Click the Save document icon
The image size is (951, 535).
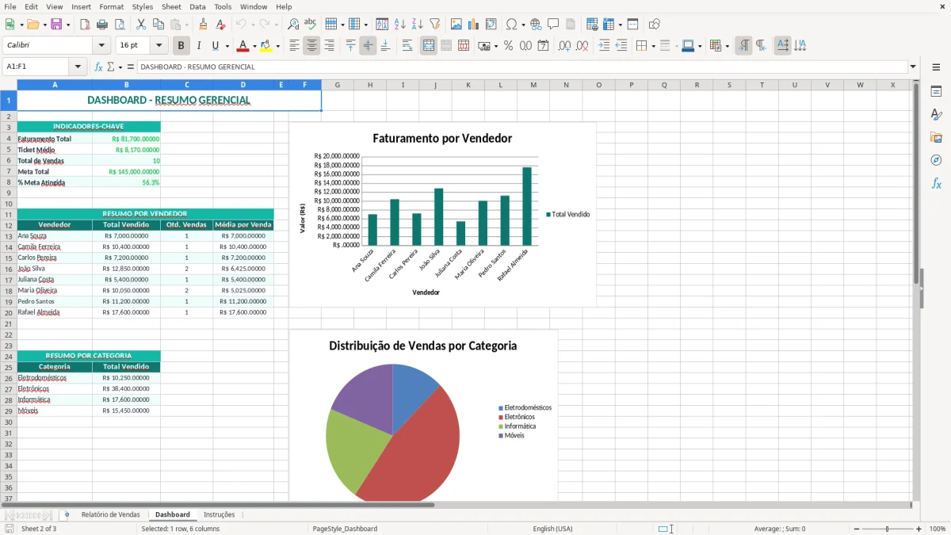tap(56, 25)
